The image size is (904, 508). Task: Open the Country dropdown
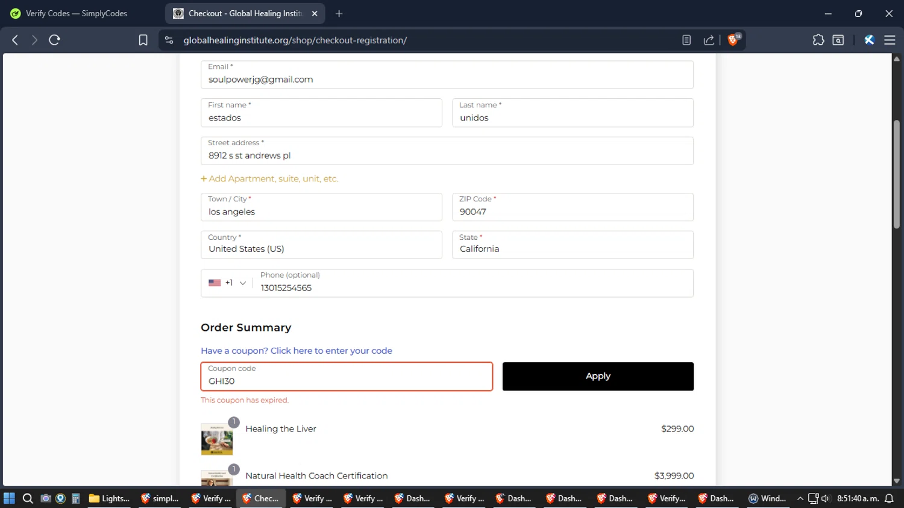pyautogui.click(x=321, y=245)
